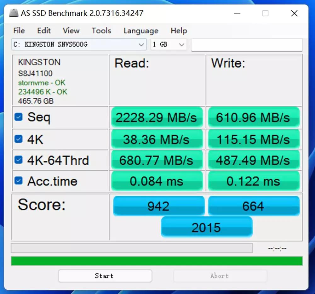Start the benchmark with the Start button
315x294 pixels.
pos(105,276)
